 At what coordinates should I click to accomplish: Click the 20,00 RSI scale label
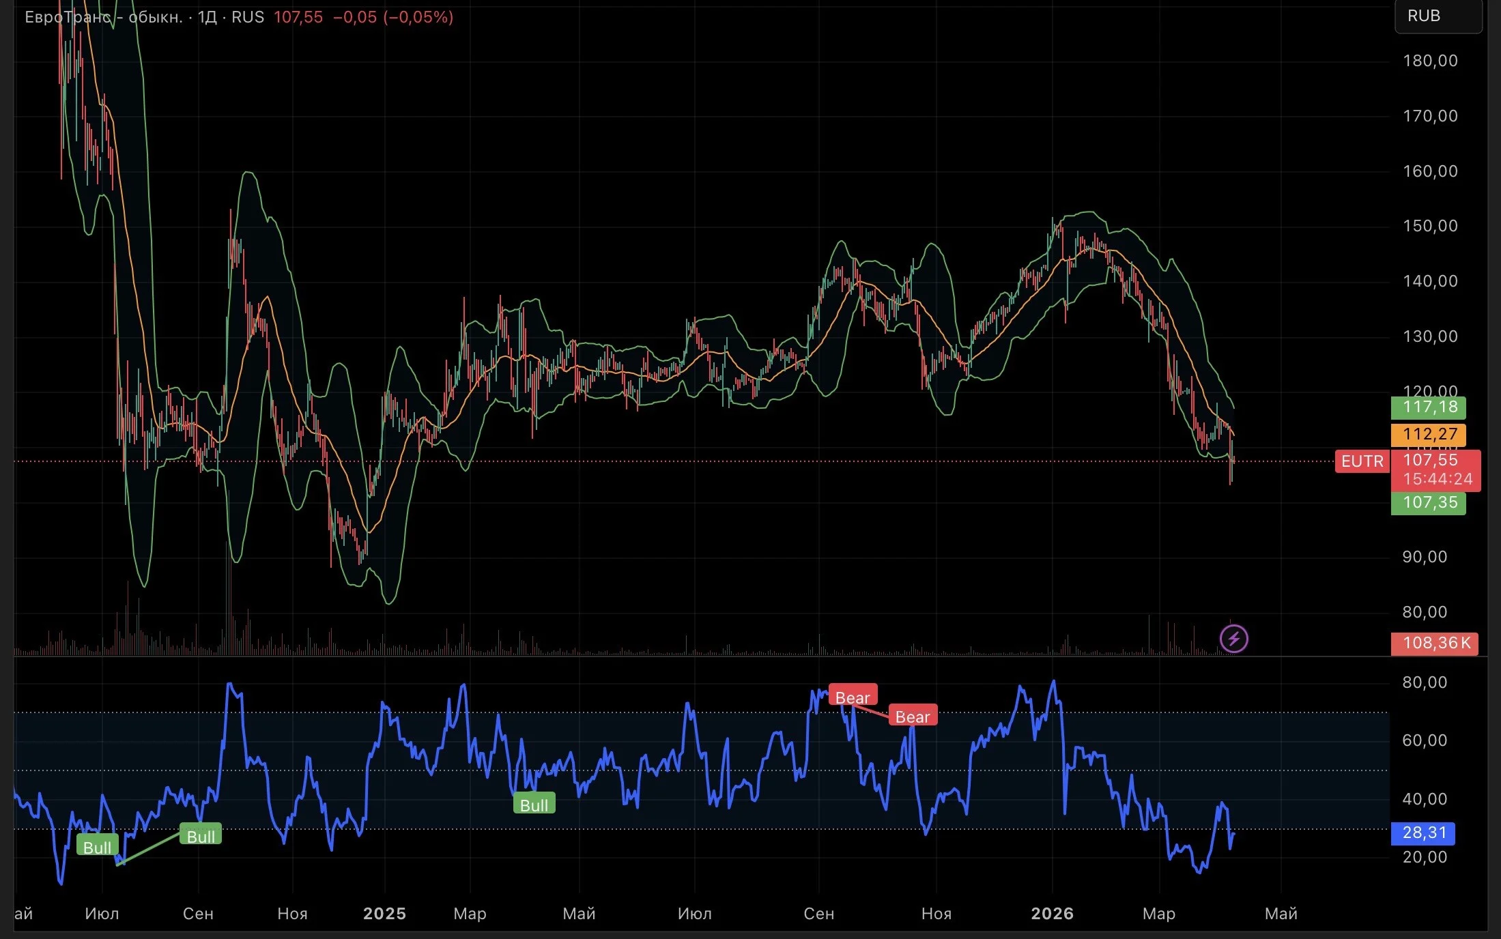tap(1425, 857)
